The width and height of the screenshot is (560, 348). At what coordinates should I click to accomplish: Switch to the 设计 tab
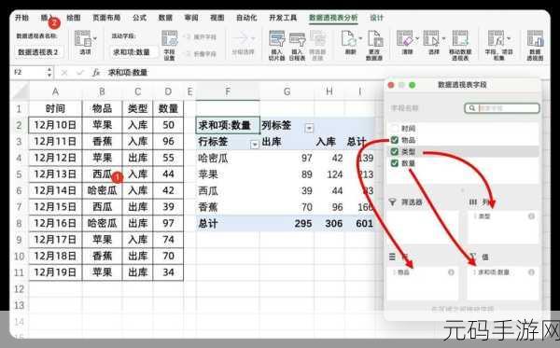[x=376, y=18]
